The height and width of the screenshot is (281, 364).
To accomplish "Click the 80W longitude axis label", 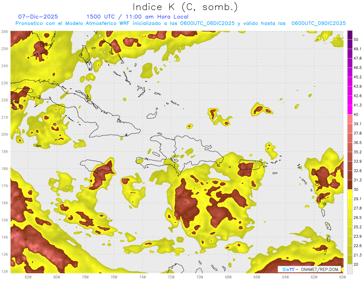I will [57, 277].
